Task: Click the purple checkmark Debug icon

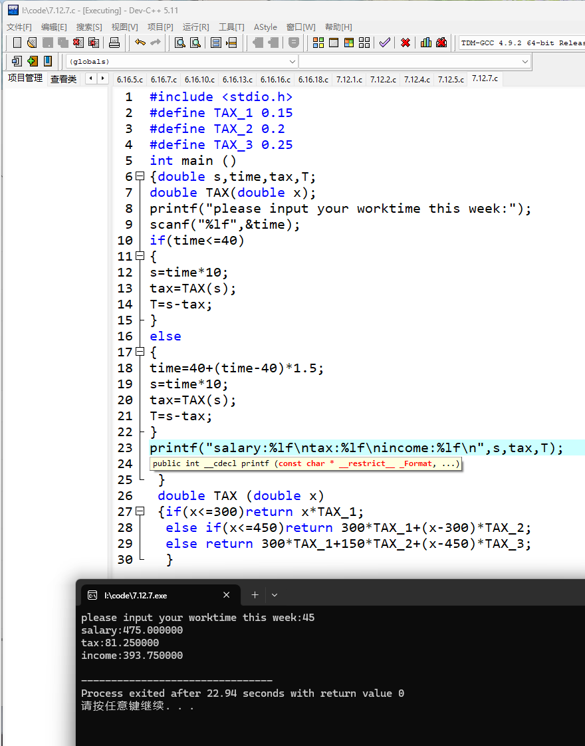Action: [x=385, y=43]
